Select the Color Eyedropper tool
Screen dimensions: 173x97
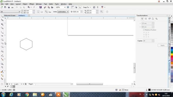click(x=2, y=72)
